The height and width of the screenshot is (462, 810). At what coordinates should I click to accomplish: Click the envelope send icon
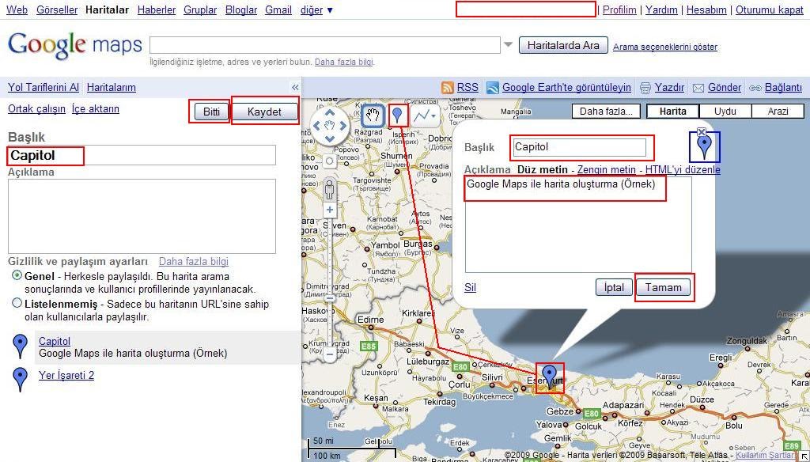(698, 88)
